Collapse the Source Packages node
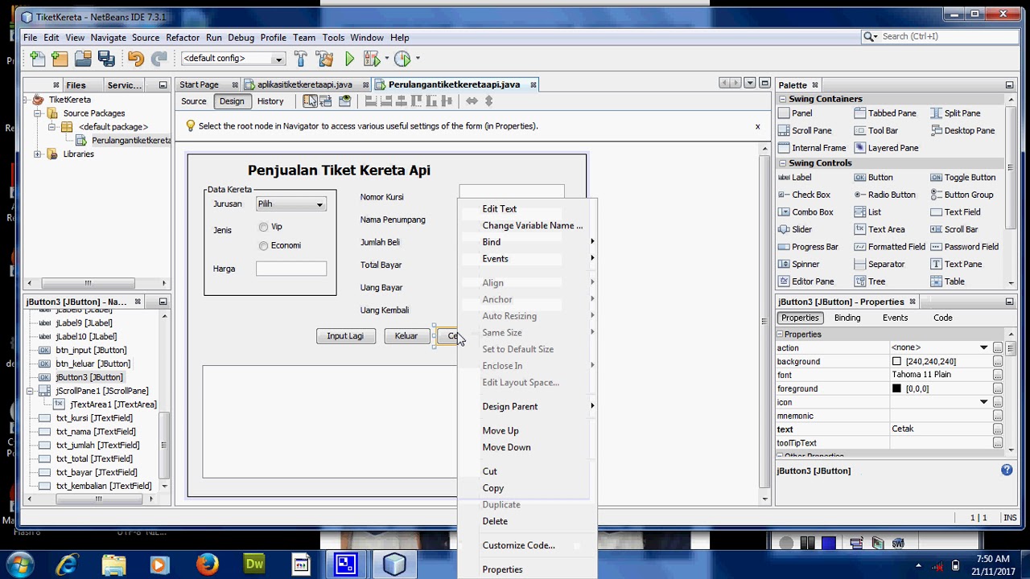 pos(38,113)
